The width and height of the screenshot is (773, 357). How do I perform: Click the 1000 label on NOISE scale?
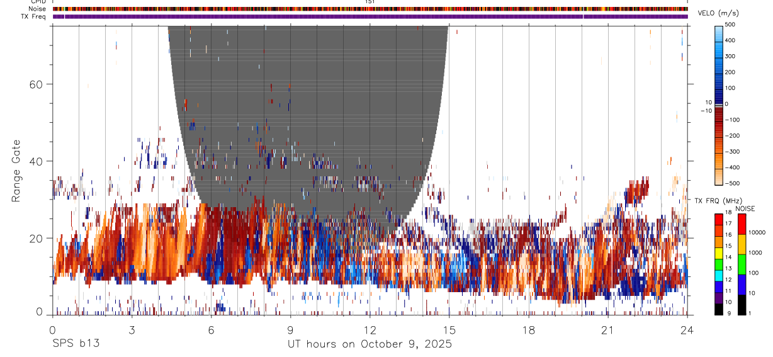coord(755,253)
